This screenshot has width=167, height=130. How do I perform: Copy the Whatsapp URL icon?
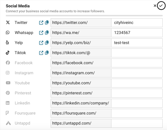47,32
